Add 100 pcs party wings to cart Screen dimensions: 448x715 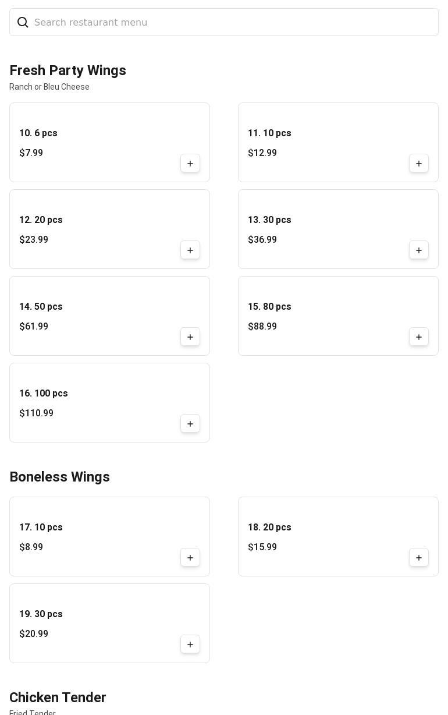[x=190, y=424]
